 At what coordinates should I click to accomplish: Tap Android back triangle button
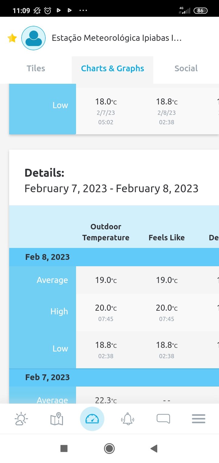(154, 448)
